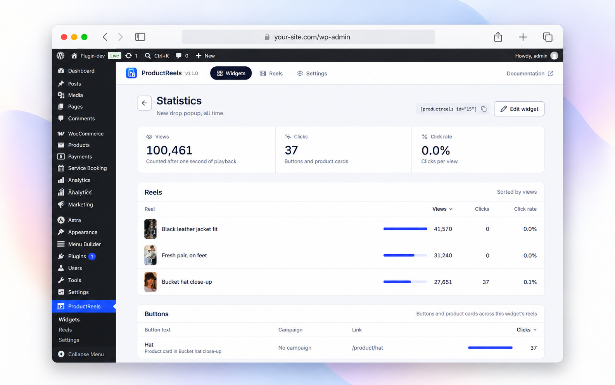Screen dimensions: 615x385
Task: Open a new browser tab with plus icon
Action: tap(523, 37)
